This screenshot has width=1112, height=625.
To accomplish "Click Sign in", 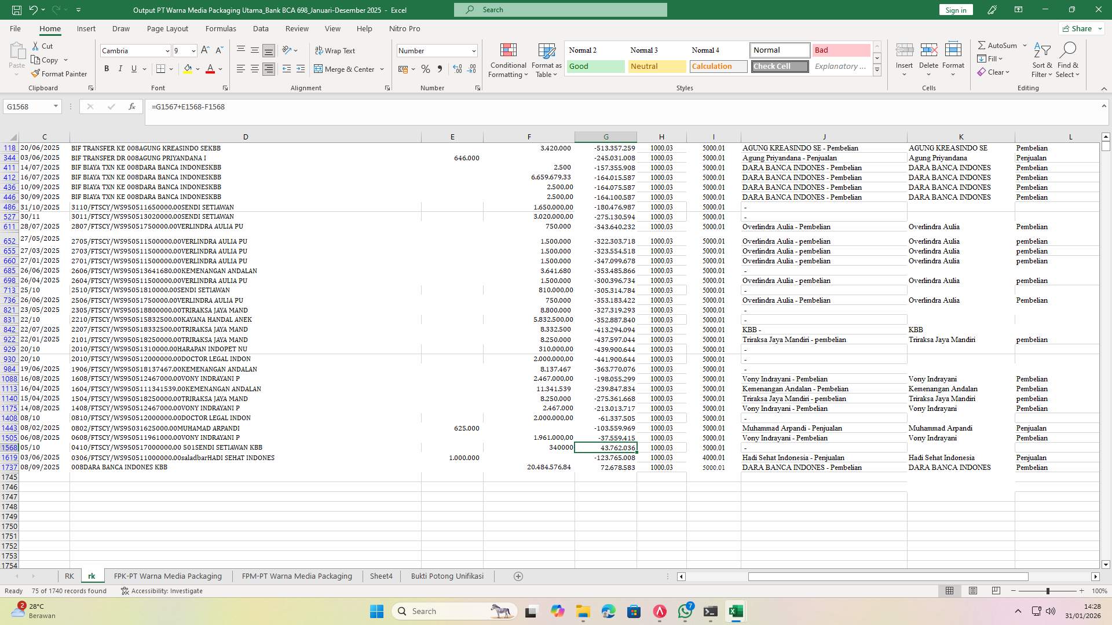I will pyautogui.click(x=955, y=10).
